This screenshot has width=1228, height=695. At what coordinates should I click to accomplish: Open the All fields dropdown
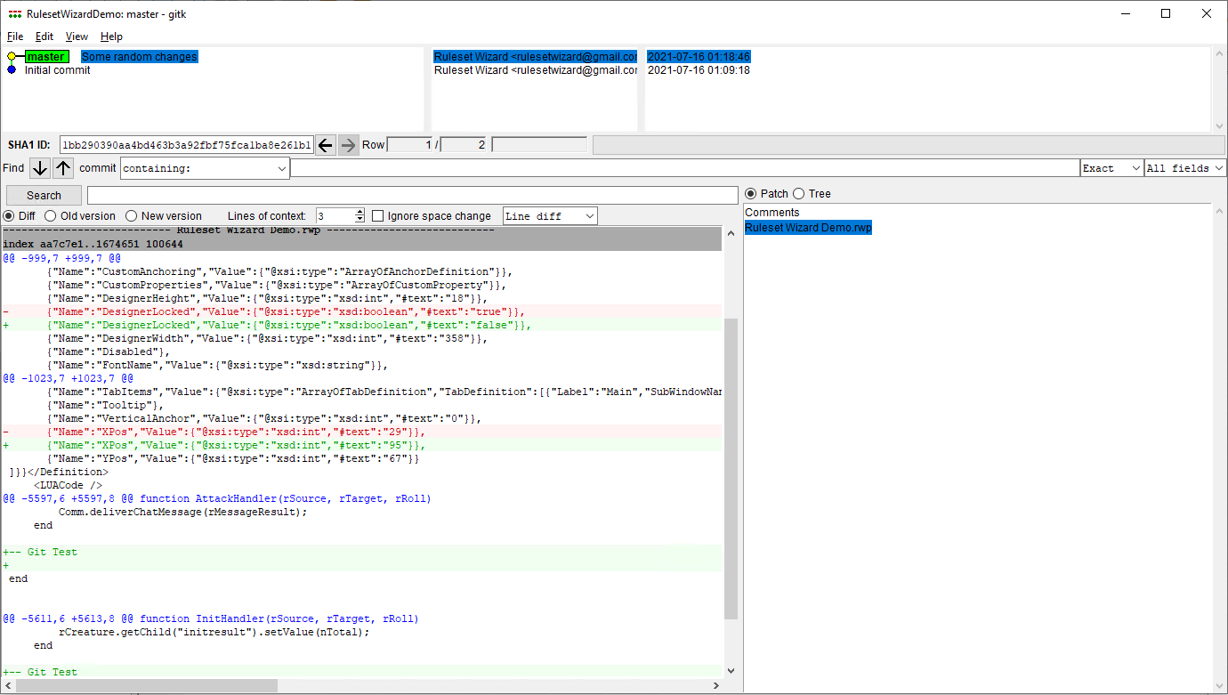[1184, 167]
